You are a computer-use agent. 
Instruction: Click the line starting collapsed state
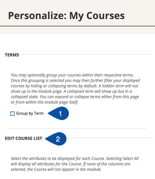click(x=75, y=97)
